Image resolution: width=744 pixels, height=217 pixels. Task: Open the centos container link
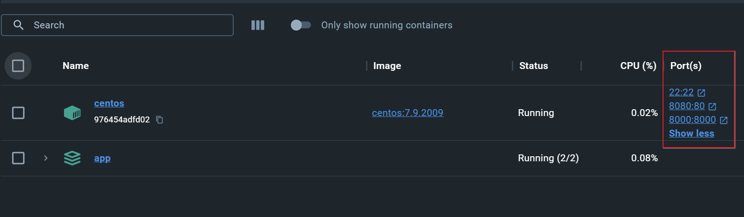pyautogui.click(x=109, y=103)
